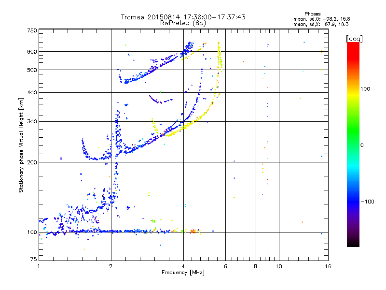Click y-axis tick label '300'
Screen dimensions: 386x290
(x=32, y=122)
